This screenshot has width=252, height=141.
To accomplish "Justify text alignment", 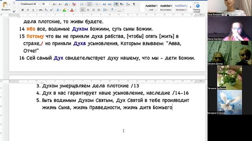I will click(x=99, y=10).
